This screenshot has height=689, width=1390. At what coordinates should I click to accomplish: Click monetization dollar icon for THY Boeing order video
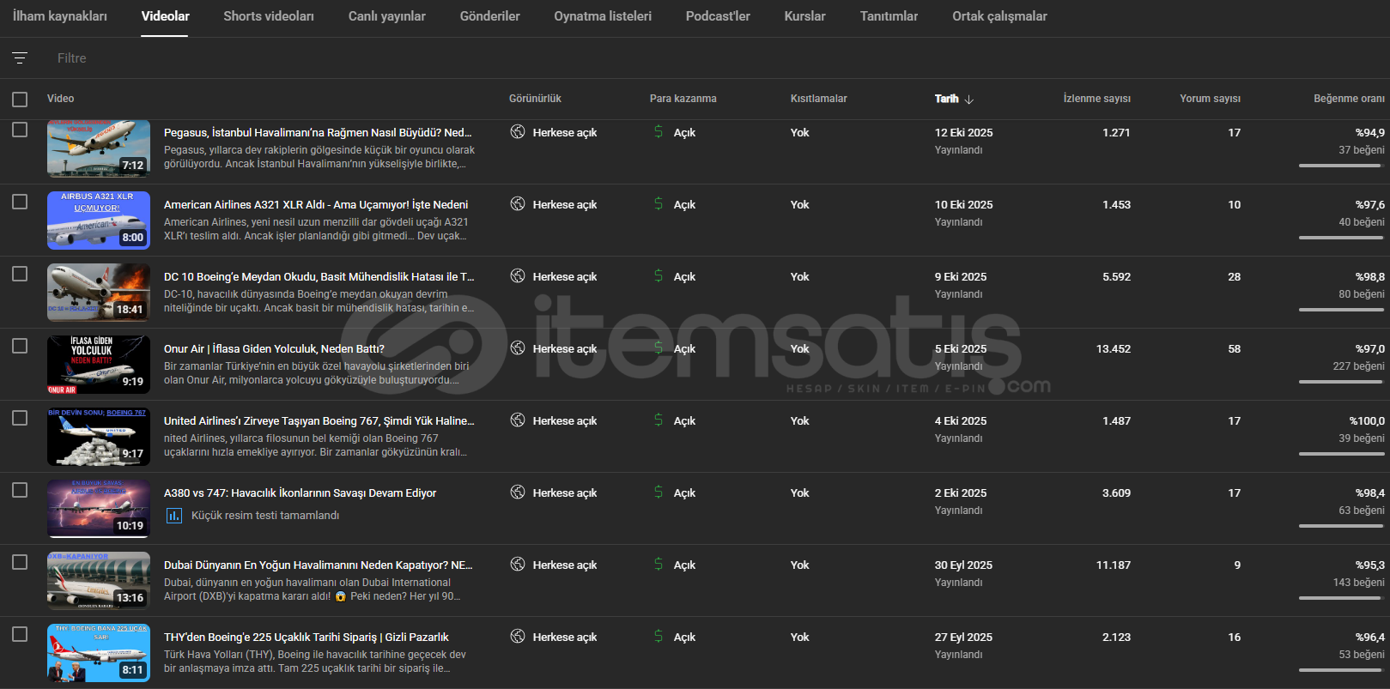click(659, 636)
